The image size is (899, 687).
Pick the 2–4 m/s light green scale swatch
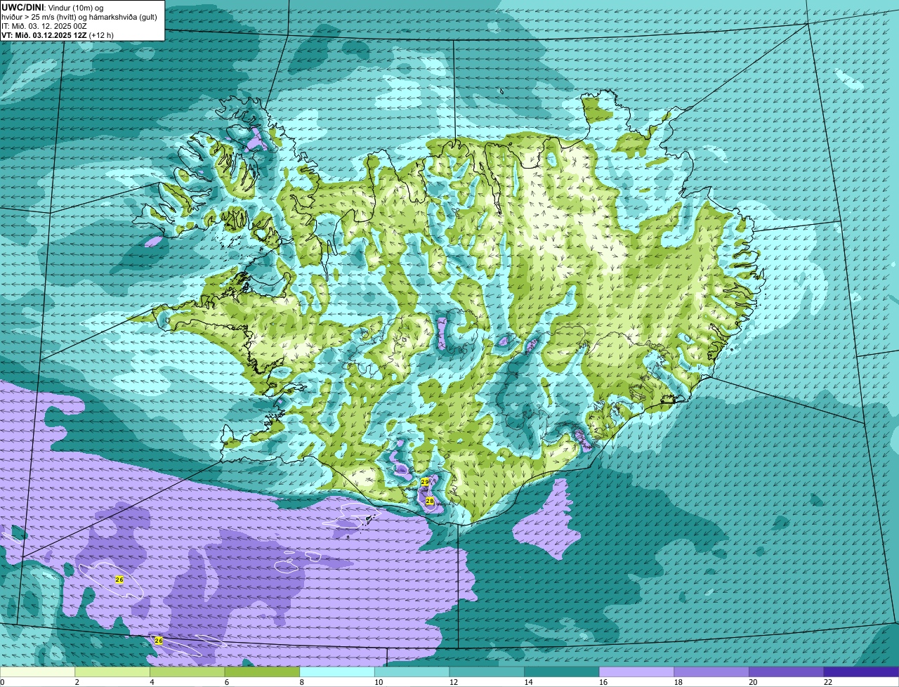tap(112, 672)
